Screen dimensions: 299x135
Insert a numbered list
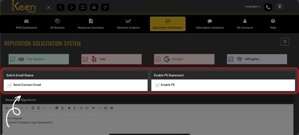point(82,108)
